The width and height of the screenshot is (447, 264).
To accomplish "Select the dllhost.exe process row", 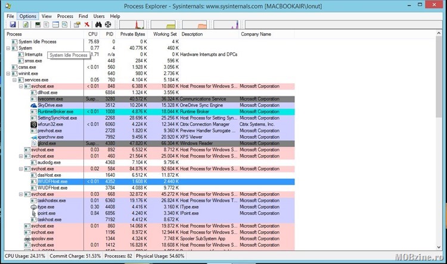I will coord(150,93).
